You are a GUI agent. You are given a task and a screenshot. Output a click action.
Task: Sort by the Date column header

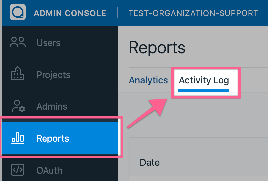coord(150,162)
